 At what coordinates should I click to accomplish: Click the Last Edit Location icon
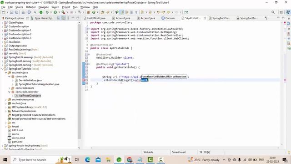159,12
